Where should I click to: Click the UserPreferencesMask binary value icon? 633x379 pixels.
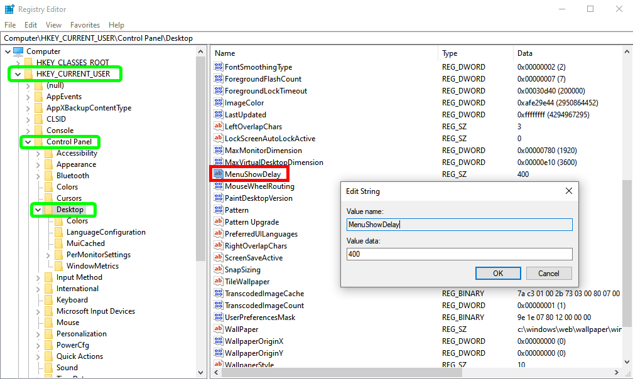click(219, 318)
